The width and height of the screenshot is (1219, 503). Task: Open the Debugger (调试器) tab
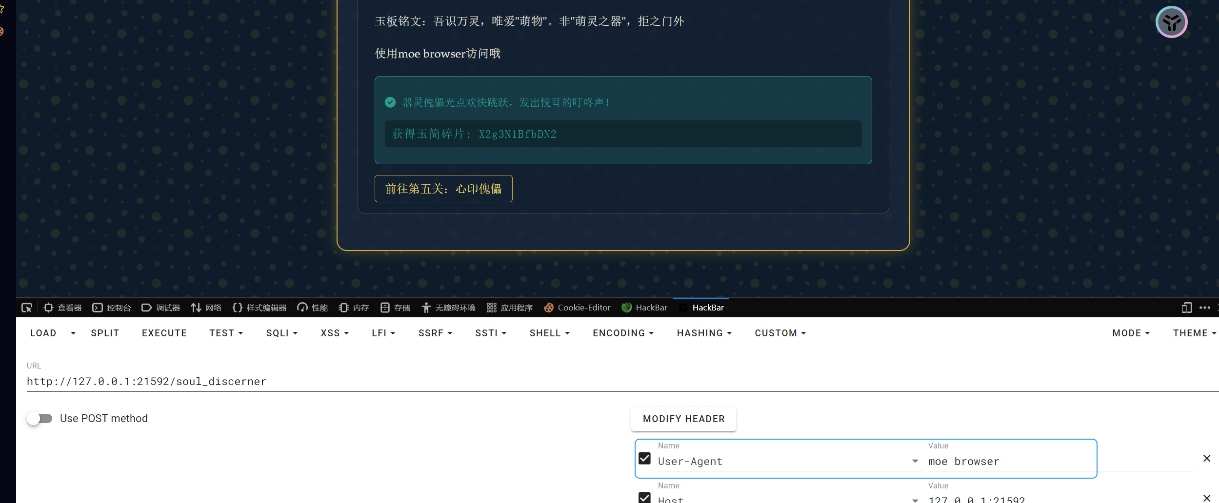click(161, 308)
